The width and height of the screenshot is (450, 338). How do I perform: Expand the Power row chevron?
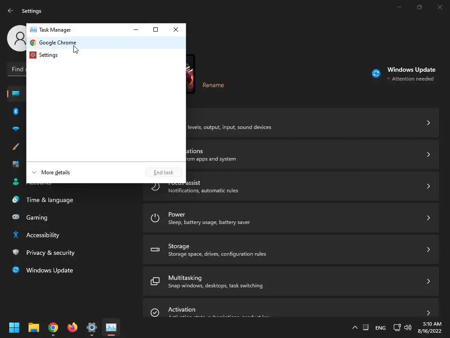point(428,218)
